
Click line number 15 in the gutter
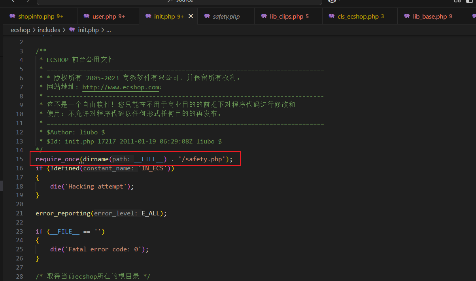20,159
